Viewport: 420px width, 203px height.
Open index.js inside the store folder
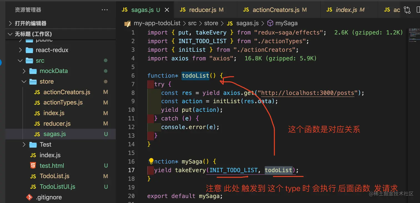[x=54, y=113]
